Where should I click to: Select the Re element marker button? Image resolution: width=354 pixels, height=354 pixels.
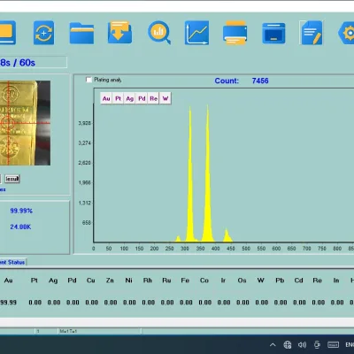click(x=153, y=98)
